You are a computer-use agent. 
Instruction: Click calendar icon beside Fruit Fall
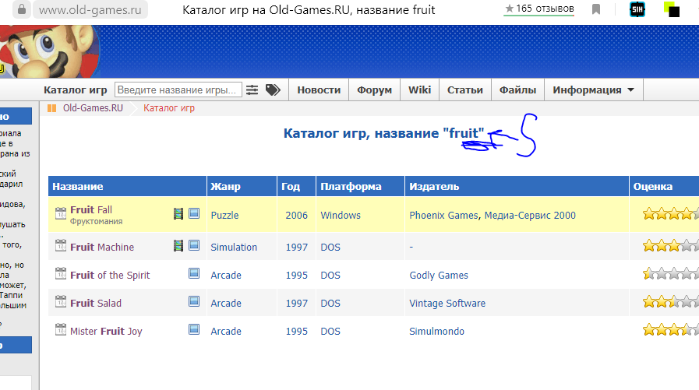click(61, 213)
